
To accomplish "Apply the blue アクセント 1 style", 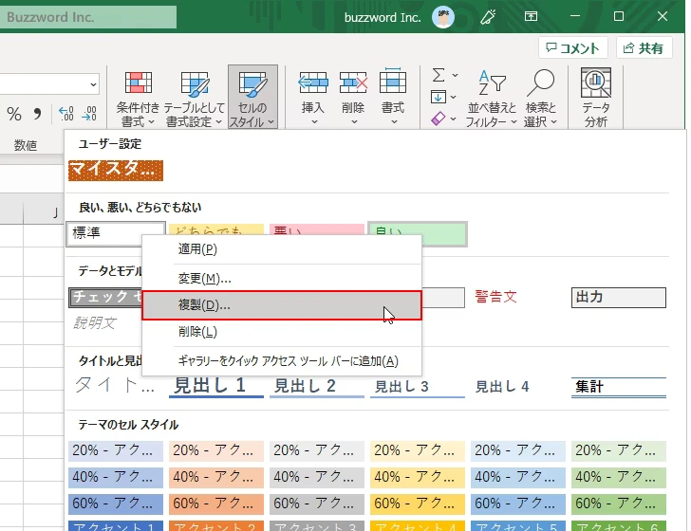I will point(116,525).
